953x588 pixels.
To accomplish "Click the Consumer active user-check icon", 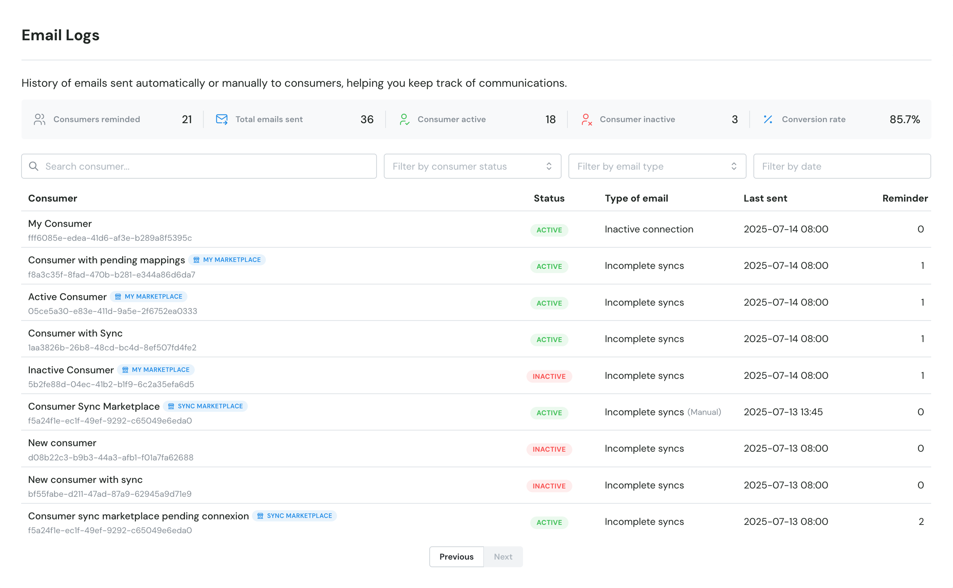I will pos(404,119).
